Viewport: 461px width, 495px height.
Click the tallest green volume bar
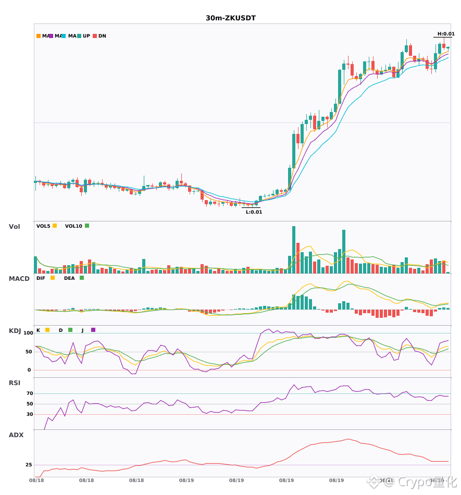294,250
